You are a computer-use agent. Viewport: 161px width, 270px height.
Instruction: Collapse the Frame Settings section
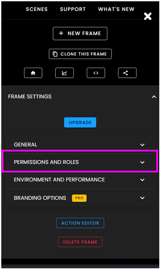coord(154,97)
